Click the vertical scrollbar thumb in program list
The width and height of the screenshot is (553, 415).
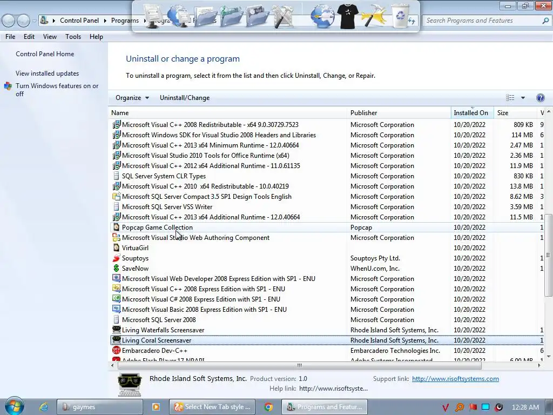[548, 255]
